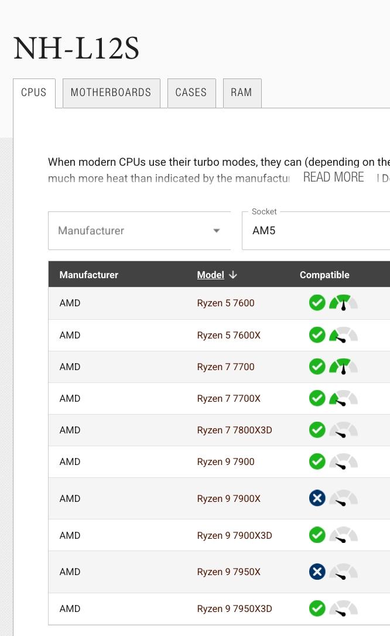Click the gauge icon for Ryzen 7 7700X
This screenshot has height=636, width=390.
pyautogui.click(x=343, y=398)
